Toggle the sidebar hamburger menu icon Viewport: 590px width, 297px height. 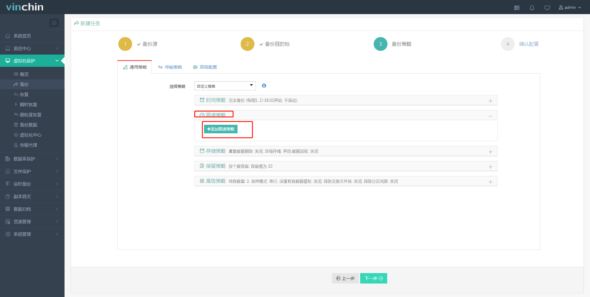[54, 23]
